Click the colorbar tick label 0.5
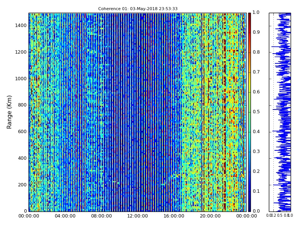The height and width of the screenshot is (225, 300). point(256,112)
